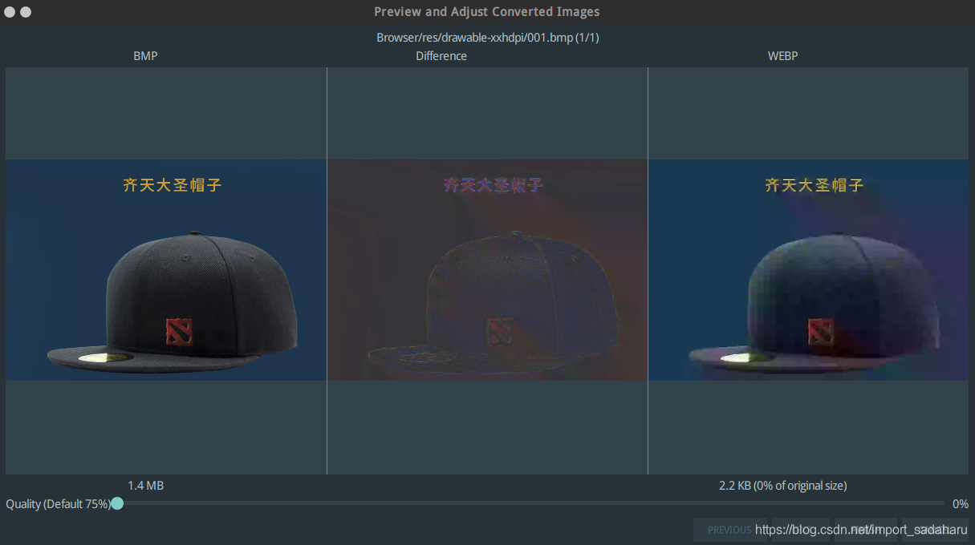975x545 pixels.
Task: Click the quality slider handle
Action: (117, 503)
